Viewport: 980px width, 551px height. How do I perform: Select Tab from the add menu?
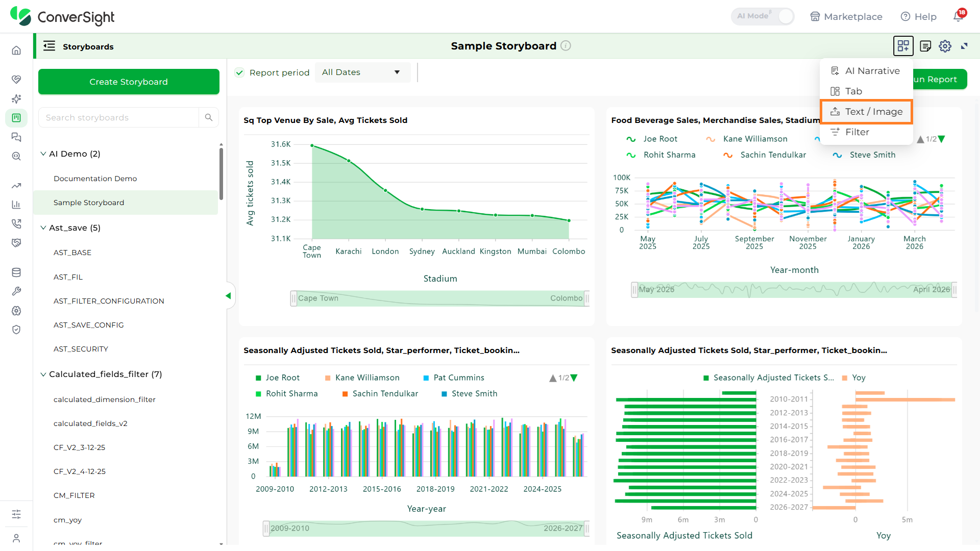pyautogui.click(x=866, y=91)
